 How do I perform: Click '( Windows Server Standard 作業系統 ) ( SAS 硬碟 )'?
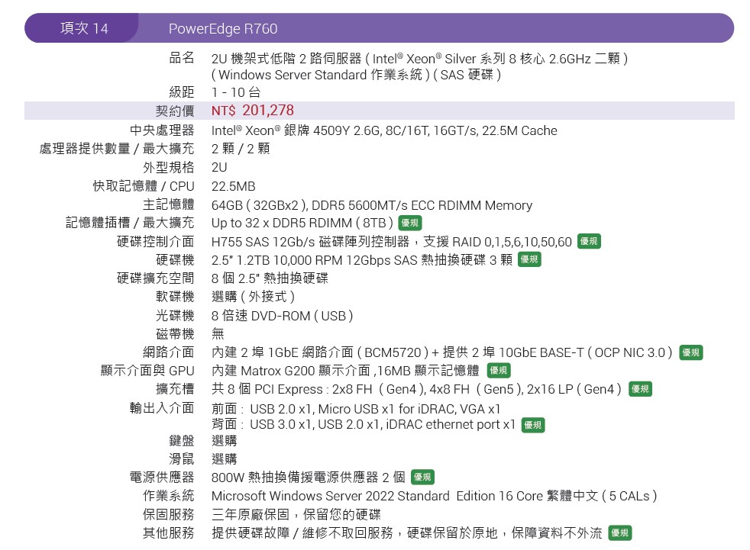pos(357,75)
